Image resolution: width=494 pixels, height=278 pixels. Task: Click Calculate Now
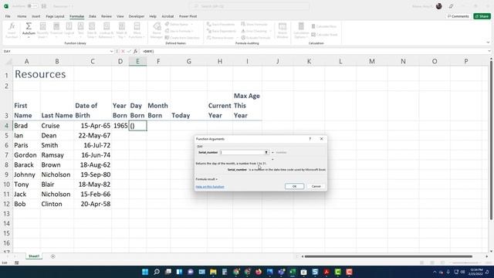(324, 26)
